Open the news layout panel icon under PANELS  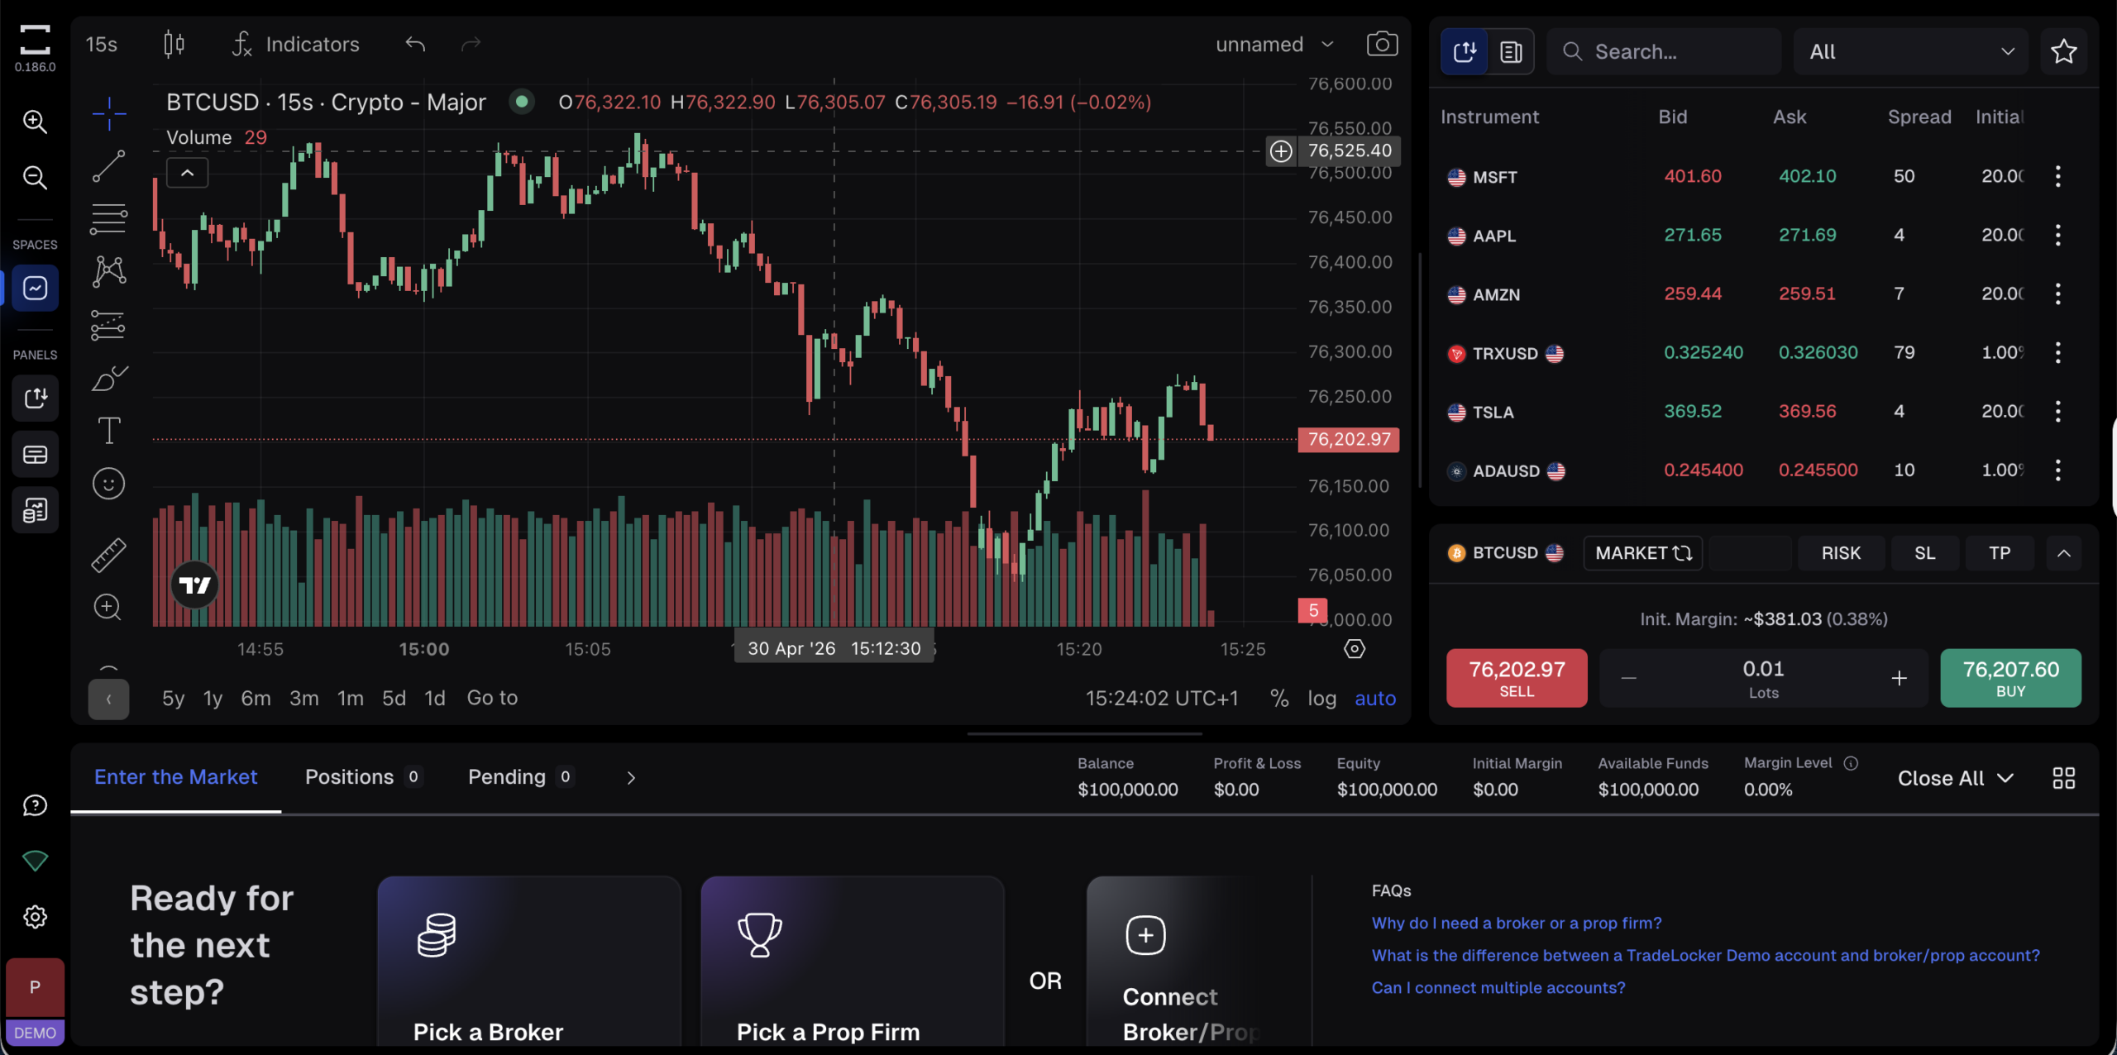click(35, 510)
